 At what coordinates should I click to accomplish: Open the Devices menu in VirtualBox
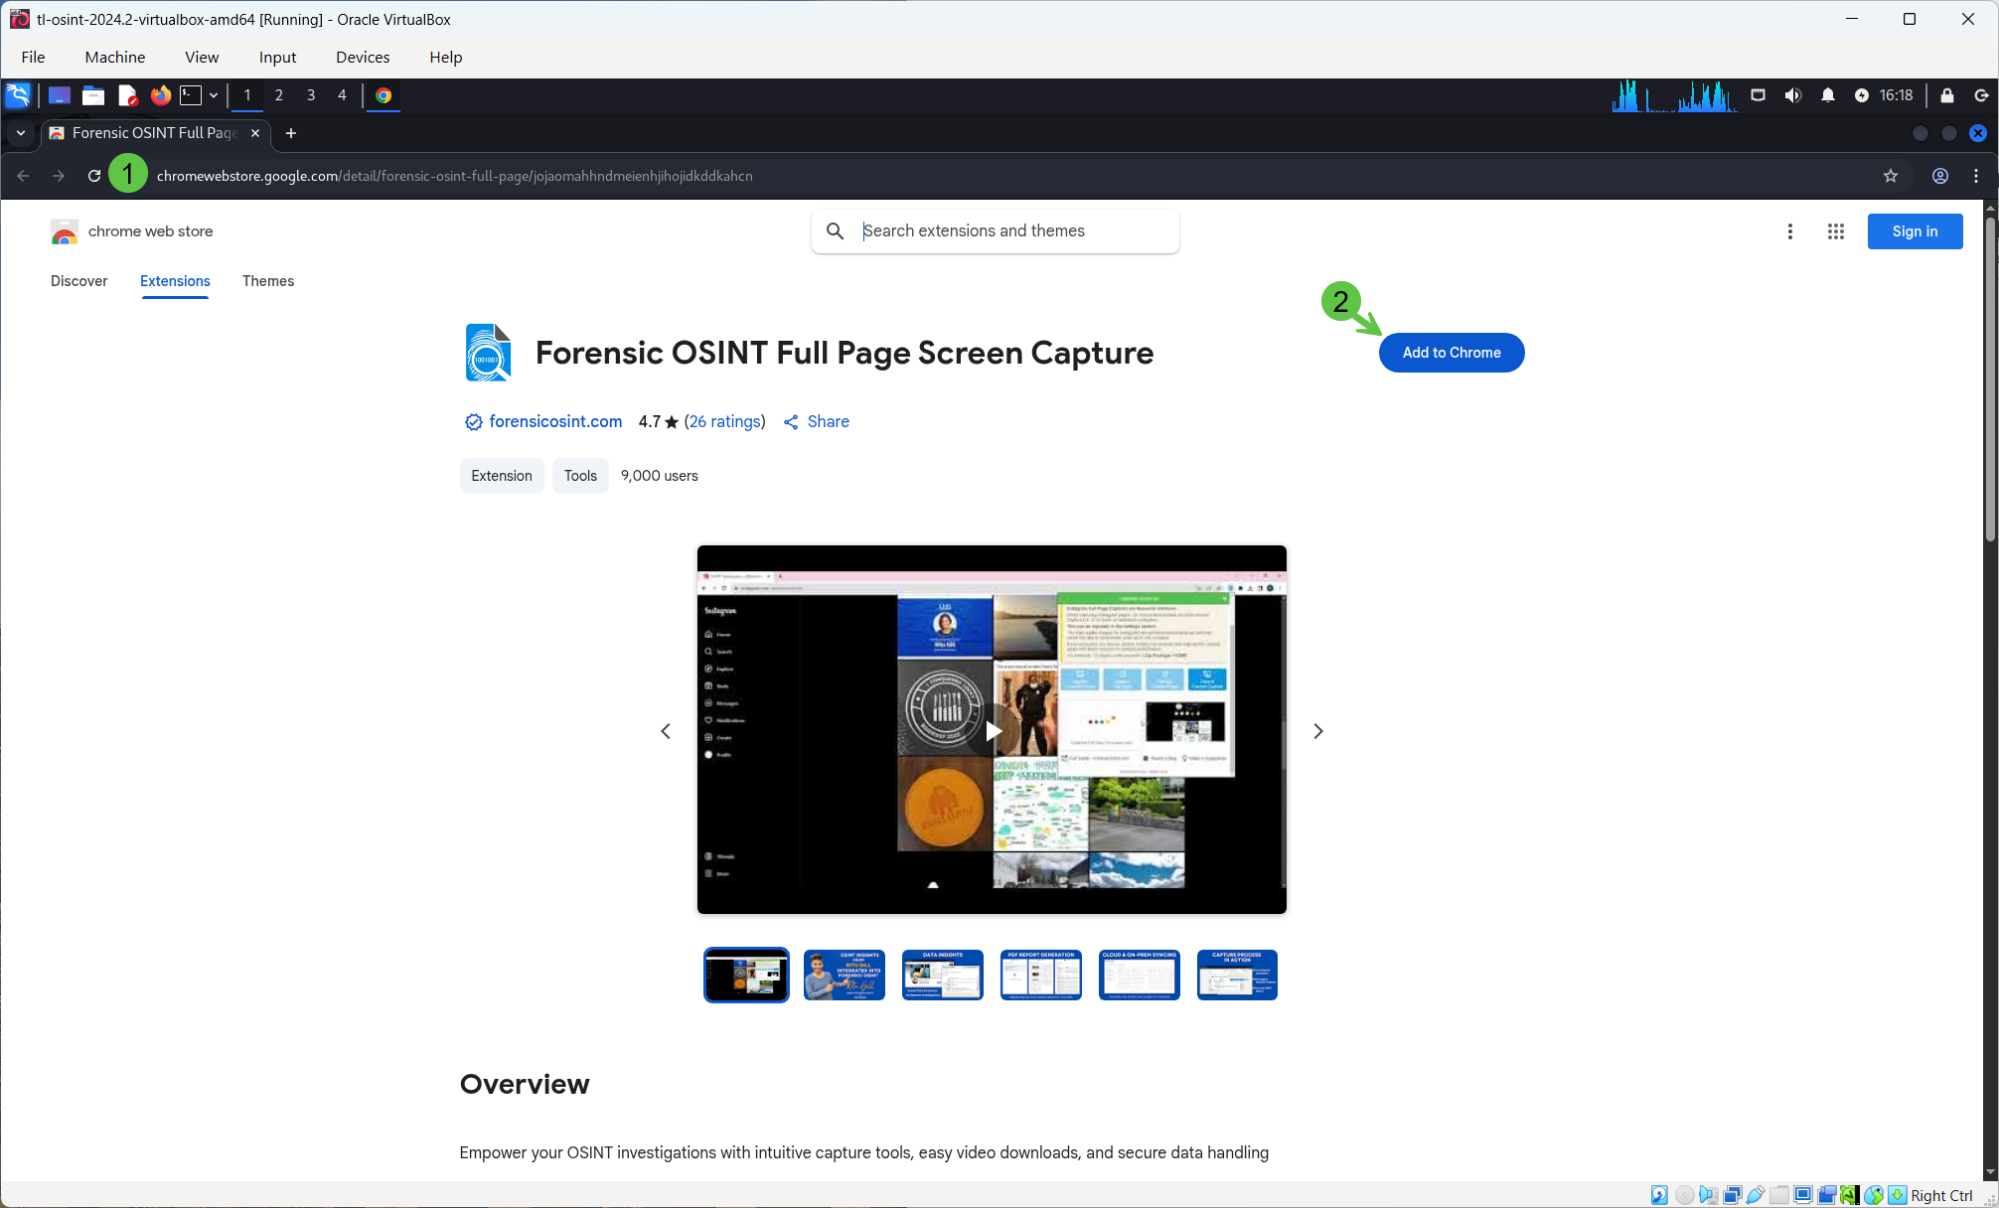coord(362,57)
